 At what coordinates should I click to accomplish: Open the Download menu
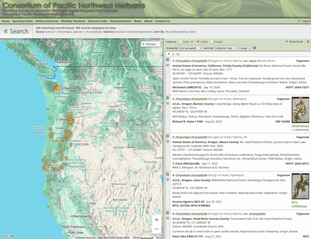point(295,41)
